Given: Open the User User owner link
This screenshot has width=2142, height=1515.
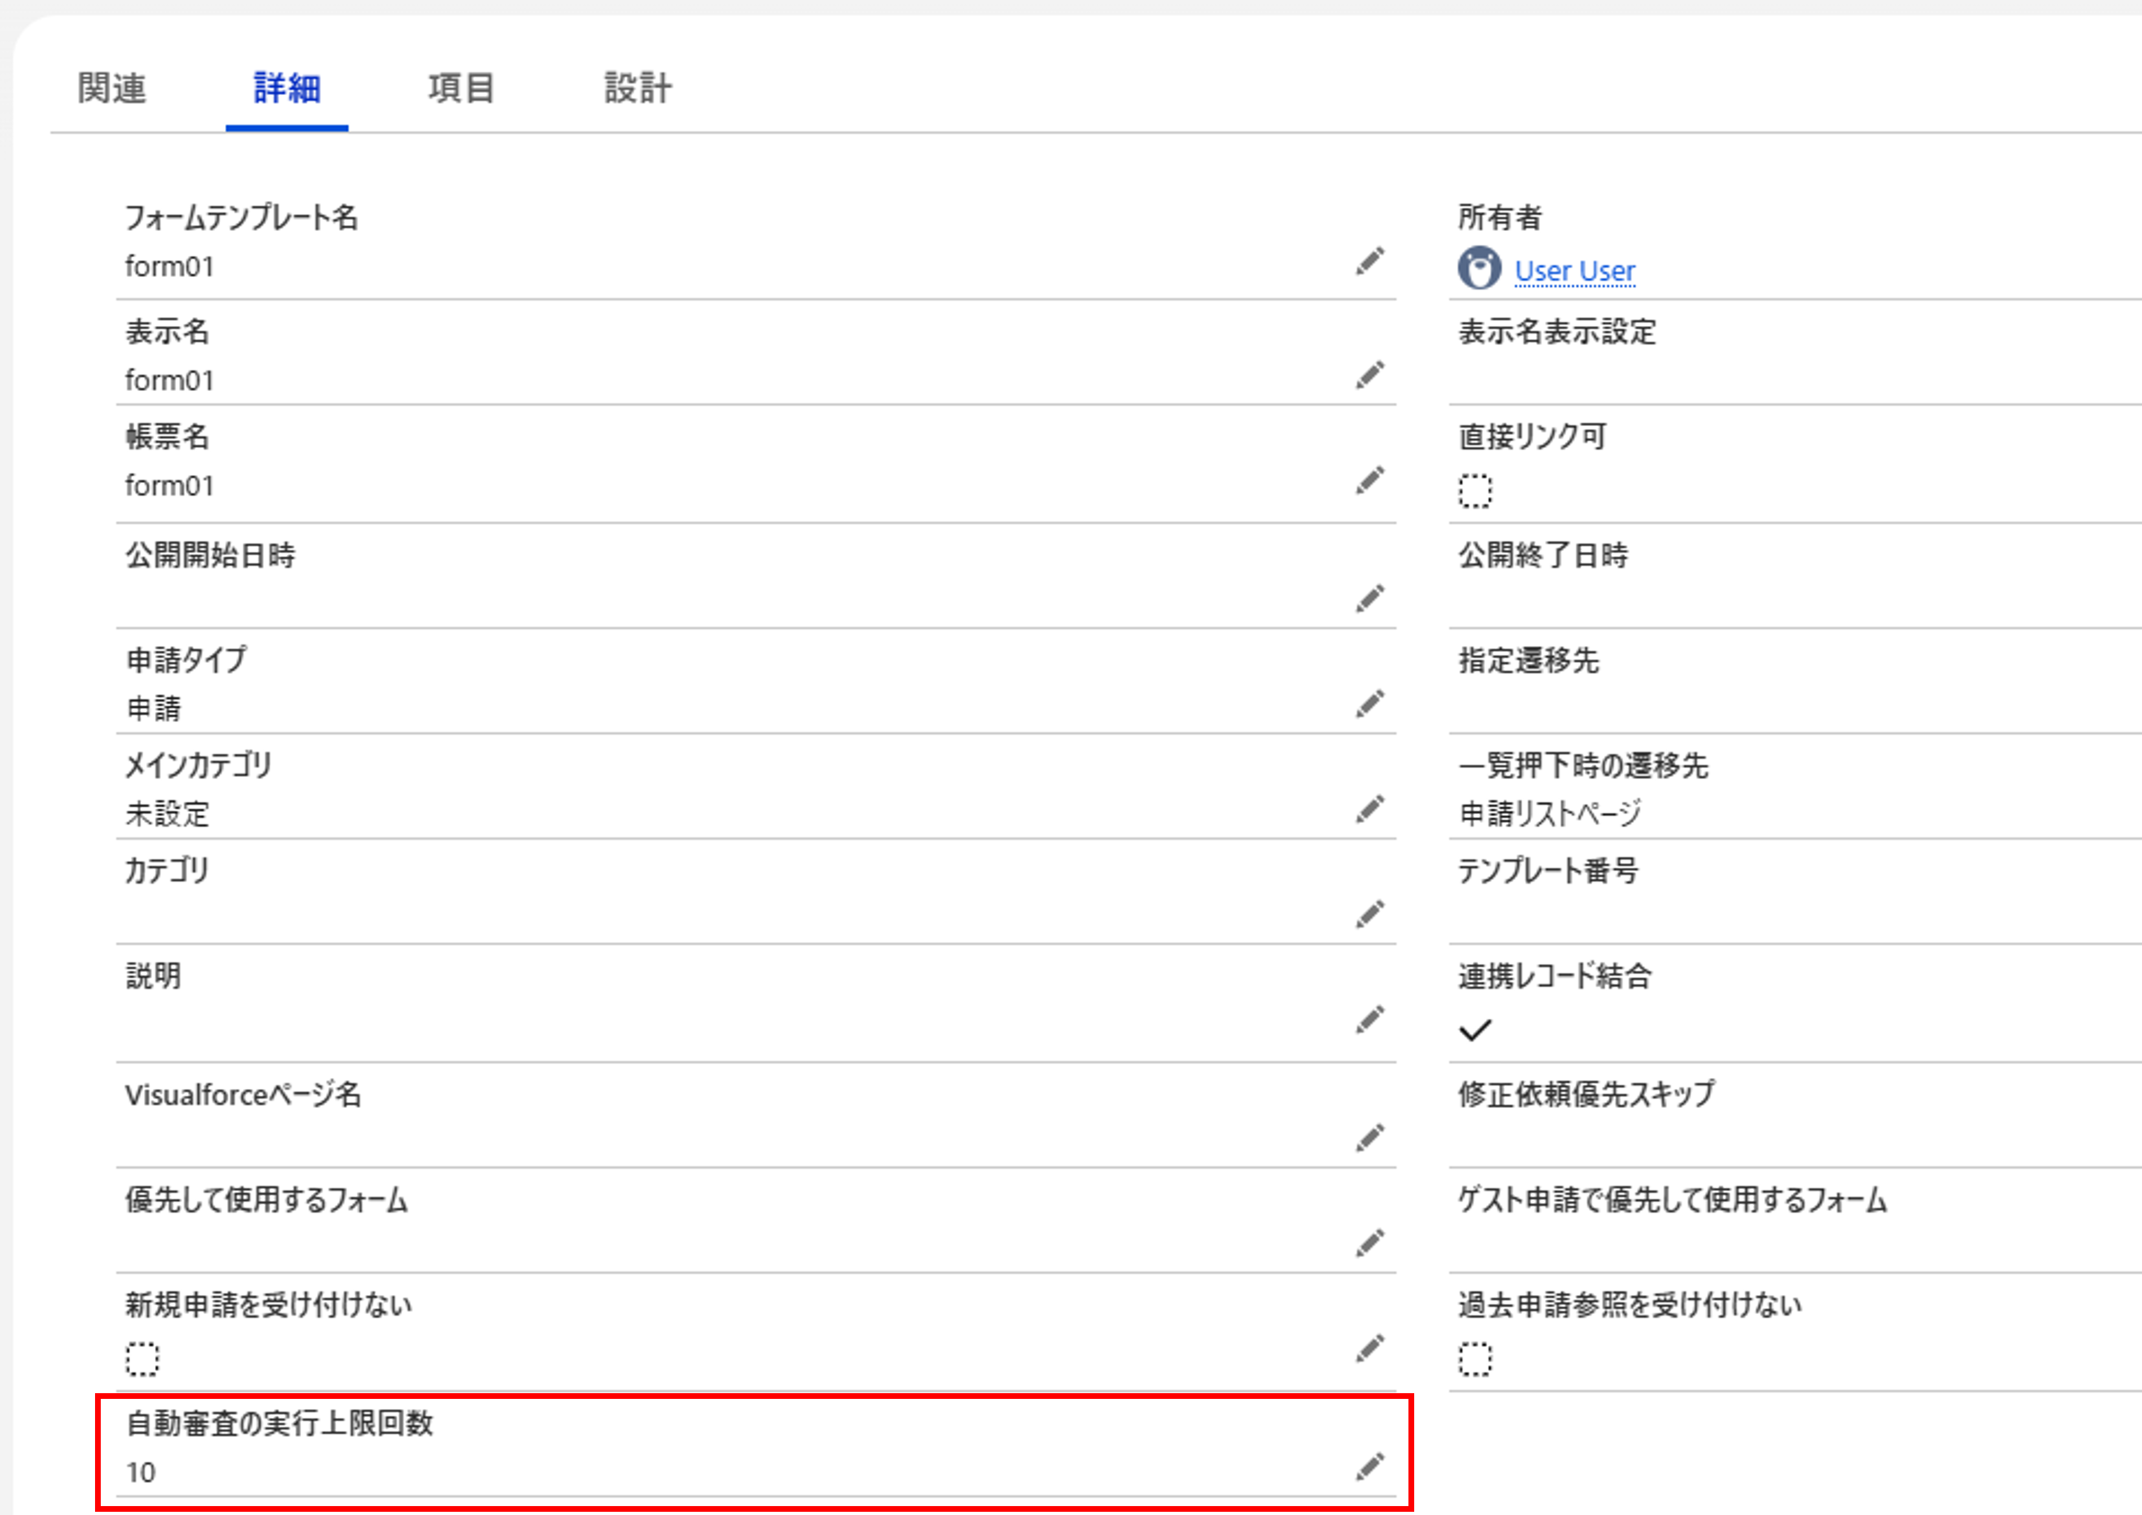Looking at the screenshot, I should pyautogui.click(x=1575, y=270).
